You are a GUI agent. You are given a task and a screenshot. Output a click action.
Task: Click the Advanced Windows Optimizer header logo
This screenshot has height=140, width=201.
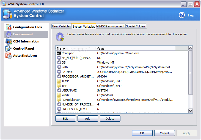click(x=7, y=14)
